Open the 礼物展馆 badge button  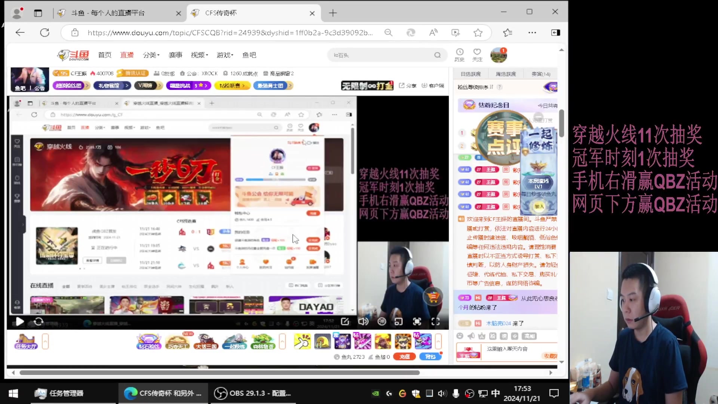pyautogui.click(x=111, y=86)
